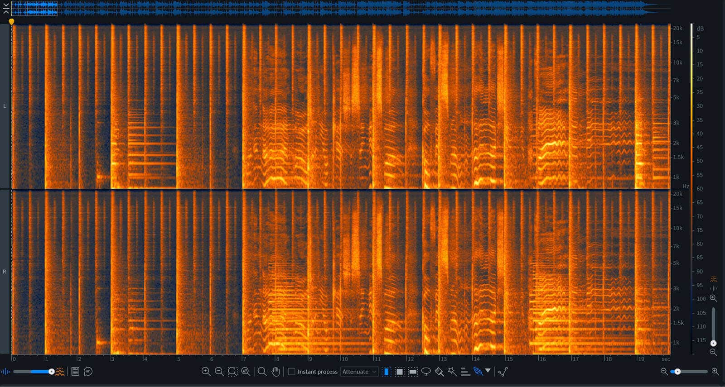This screenshot has height=387, width=725.
Task: Select the Grab and Drag hand tool
Action: [x=275, y=372]
